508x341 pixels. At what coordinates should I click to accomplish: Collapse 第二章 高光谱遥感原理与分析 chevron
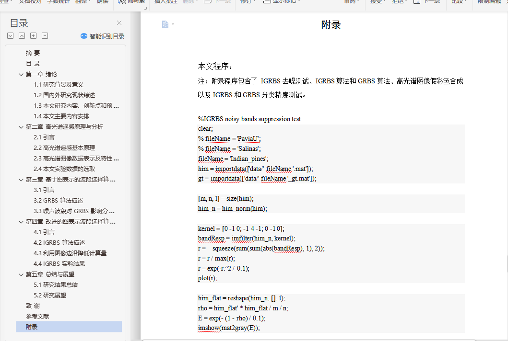pos(21,127)
